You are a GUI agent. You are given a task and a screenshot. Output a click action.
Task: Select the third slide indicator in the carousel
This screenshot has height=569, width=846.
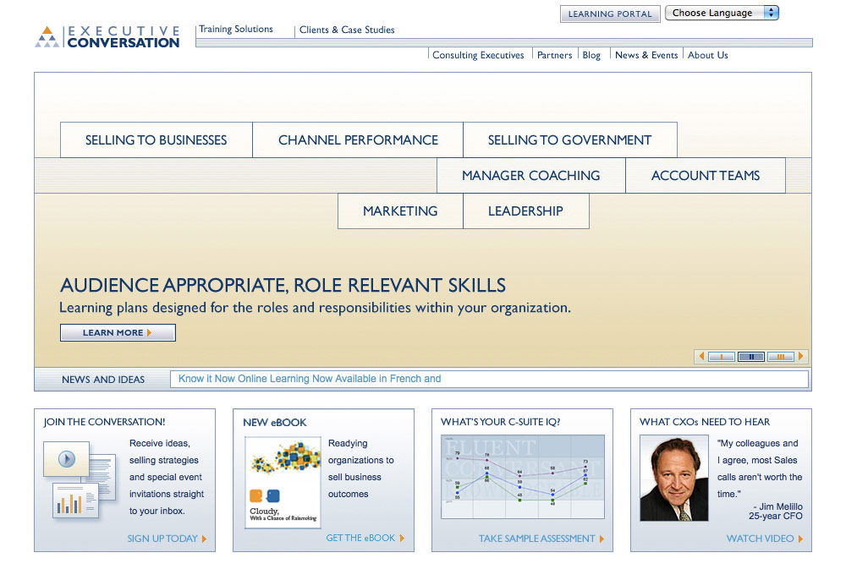tap(779, 356)
